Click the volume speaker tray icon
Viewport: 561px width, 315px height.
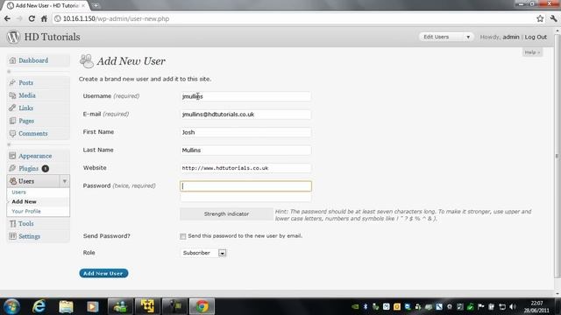513,307
